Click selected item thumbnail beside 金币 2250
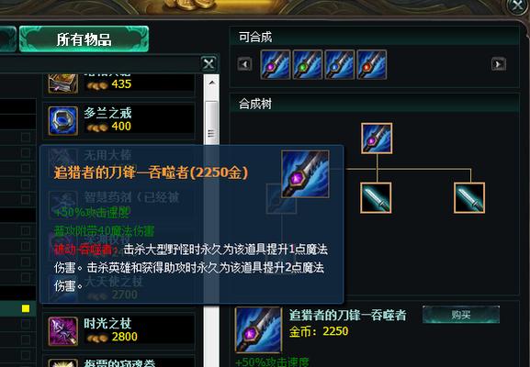The image size is (530, 367). 259,329
